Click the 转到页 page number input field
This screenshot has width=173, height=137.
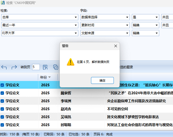36,67
